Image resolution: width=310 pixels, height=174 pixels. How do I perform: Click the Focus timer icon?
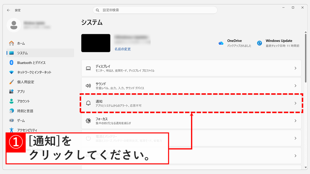coord(88,121)
